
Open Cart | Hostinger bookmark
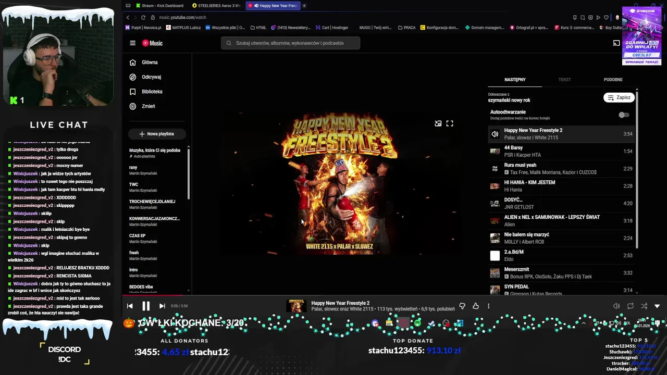[x=332, y=28]
